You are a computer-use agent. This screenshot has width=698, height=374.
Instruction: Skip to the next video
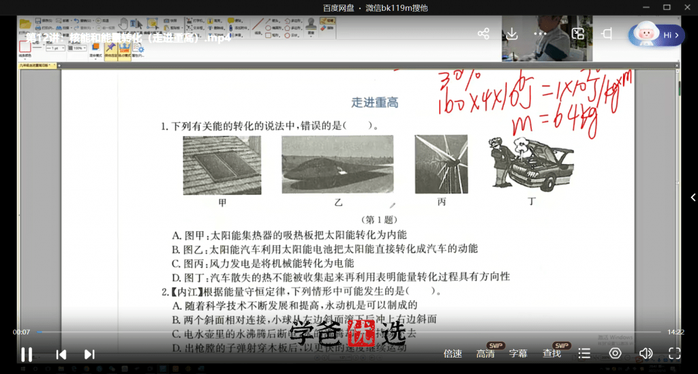coord(89,354)
